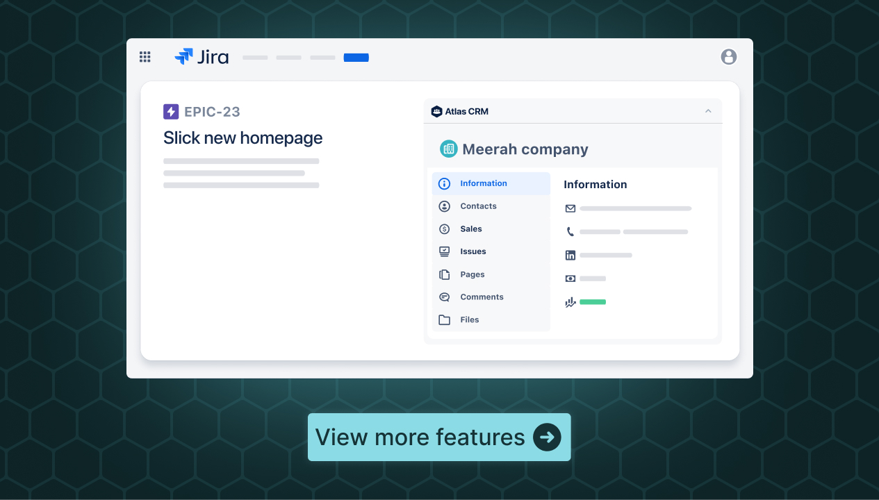Select the Contacts tab
The image size is (879, 500).
pos(491,206)
